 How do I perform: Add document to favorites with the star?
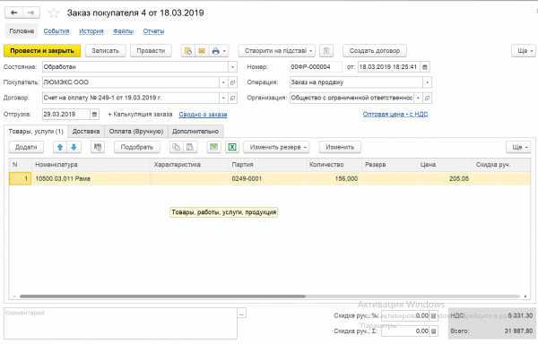[53, 13]
